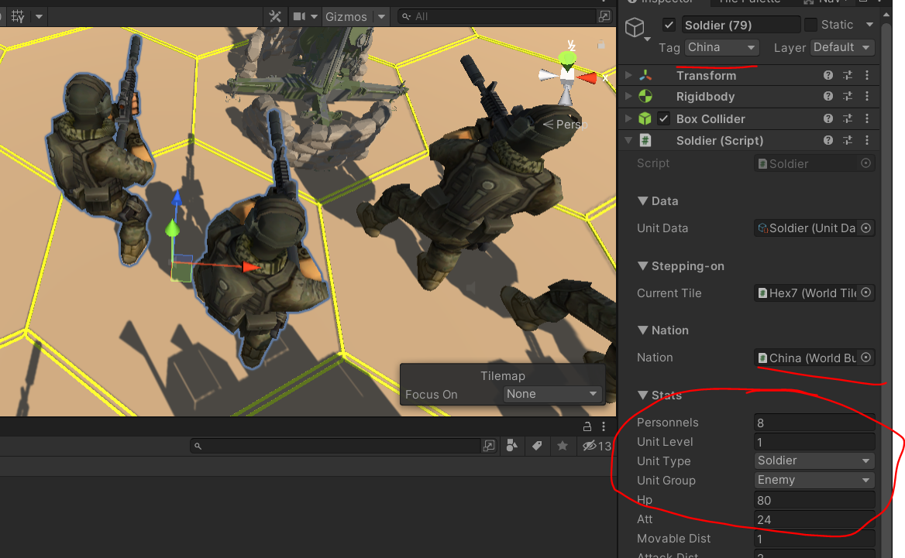Open Rigidbody preset settings icon

click(x=848, y=96)
